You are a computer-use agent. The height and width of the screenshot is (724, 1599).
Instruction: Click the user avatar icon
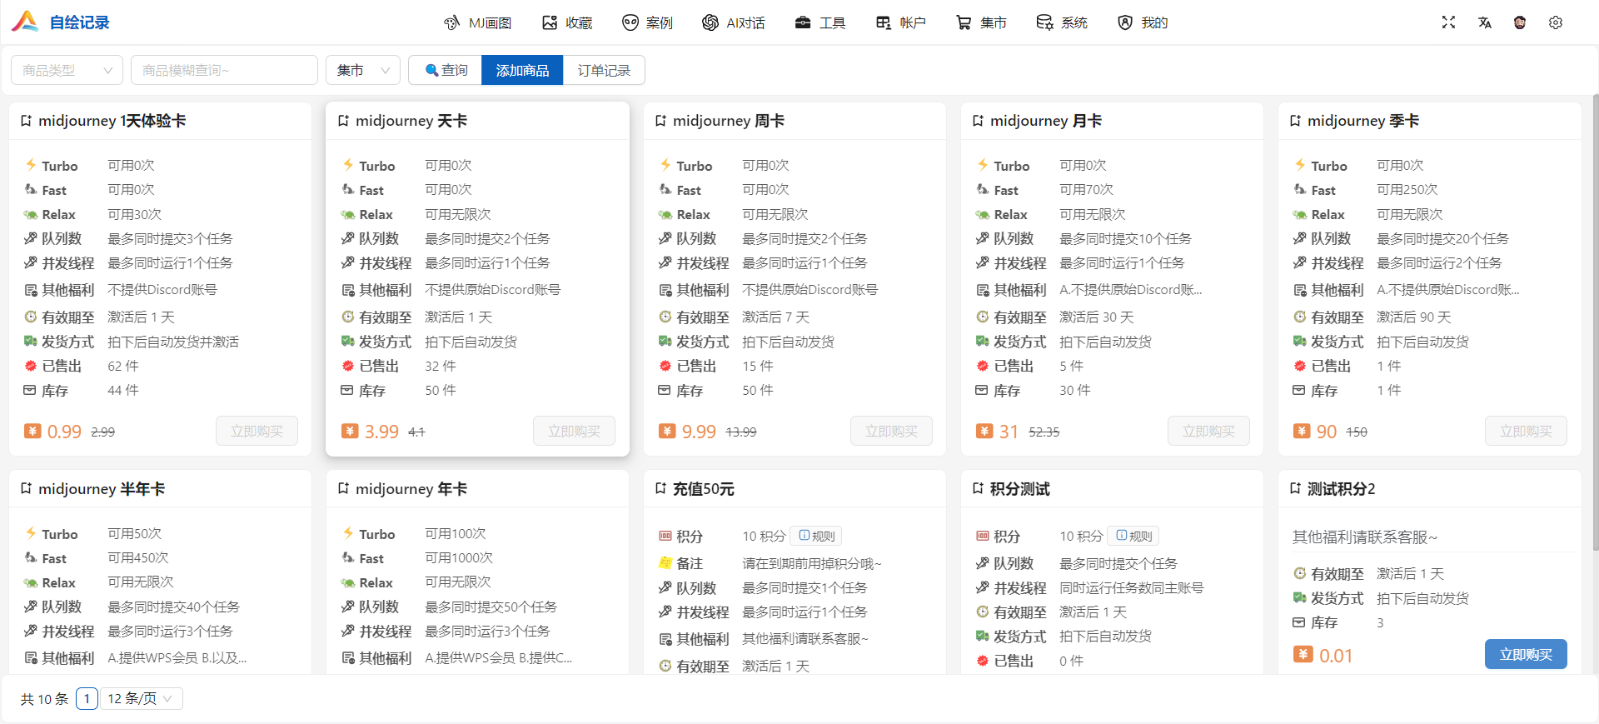point(1520,22)
